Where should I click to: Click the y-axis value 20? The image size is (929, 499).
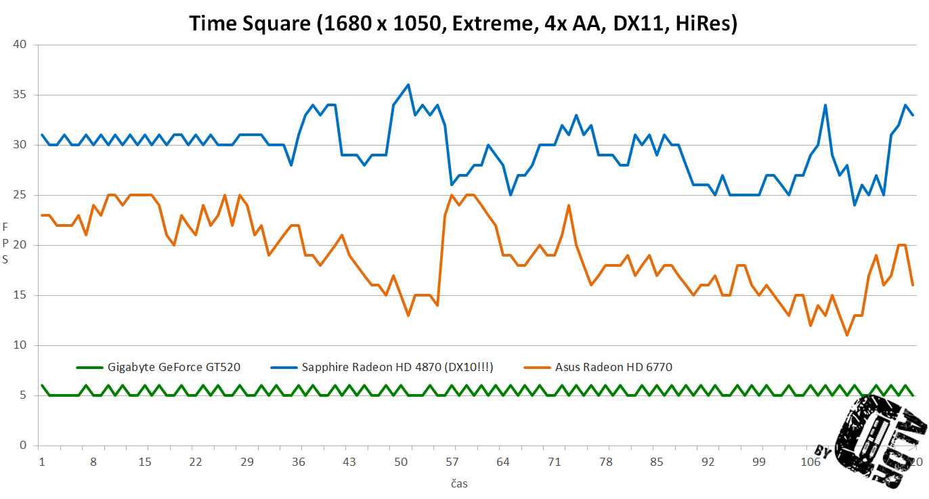coord(20,245)
